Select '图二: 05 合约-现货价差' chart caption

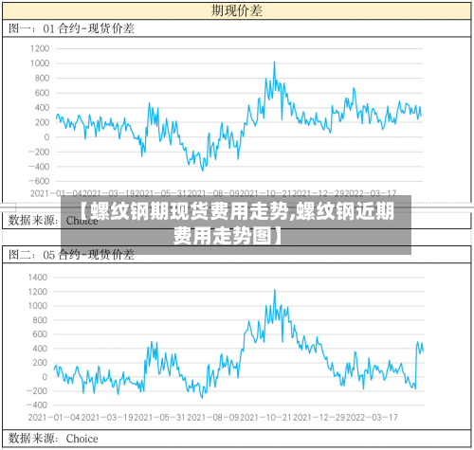pos(71,255)
